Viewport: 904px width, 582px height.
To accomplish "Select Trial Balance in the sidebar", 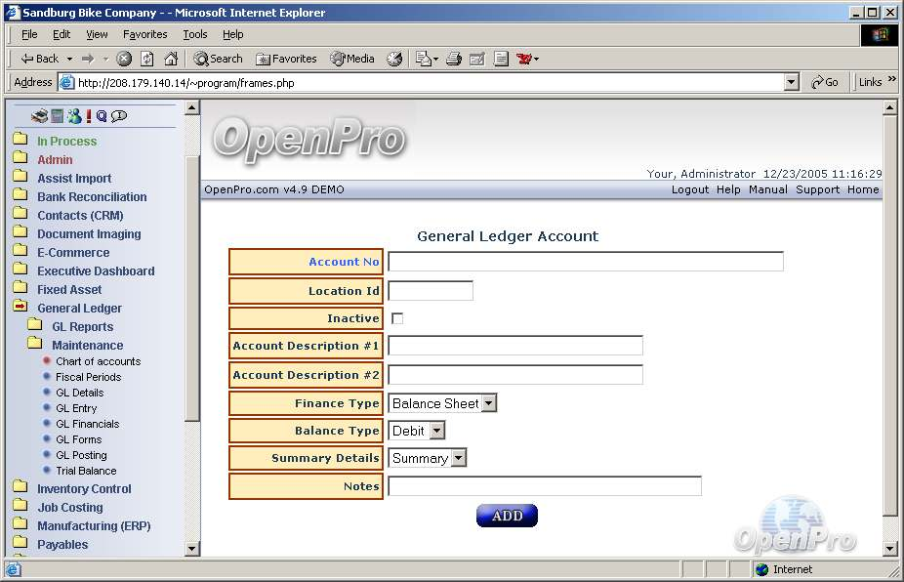I will (86, 471).
